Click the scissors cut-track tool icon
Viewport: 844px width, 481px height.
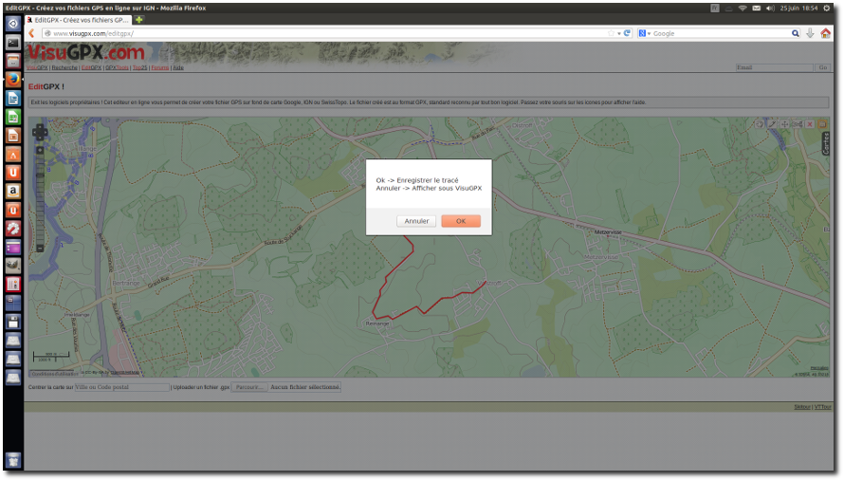798,124
